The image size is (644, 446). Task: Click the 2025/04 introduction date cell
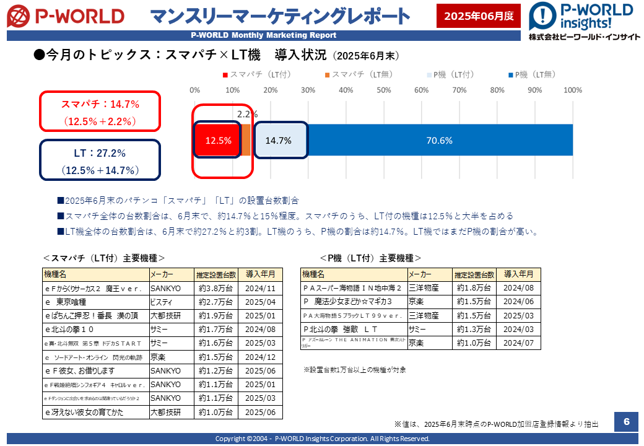261,302
